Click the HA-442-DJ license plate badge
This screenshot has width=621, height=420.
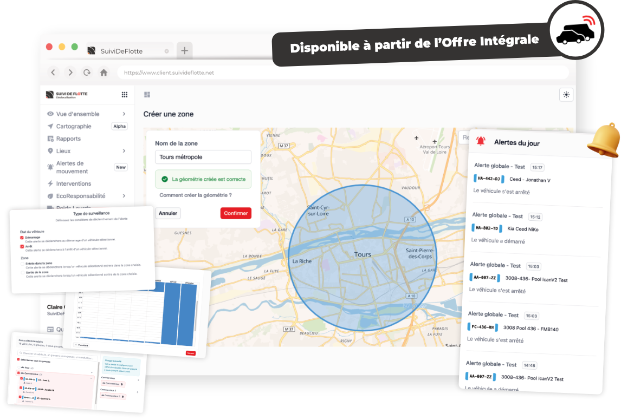pos(489,179)
